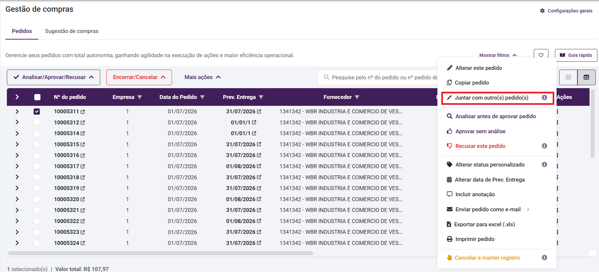Expand row details for order 10005317
The height and width of the screenshot is (272, 599).
[x=17, y=166]
